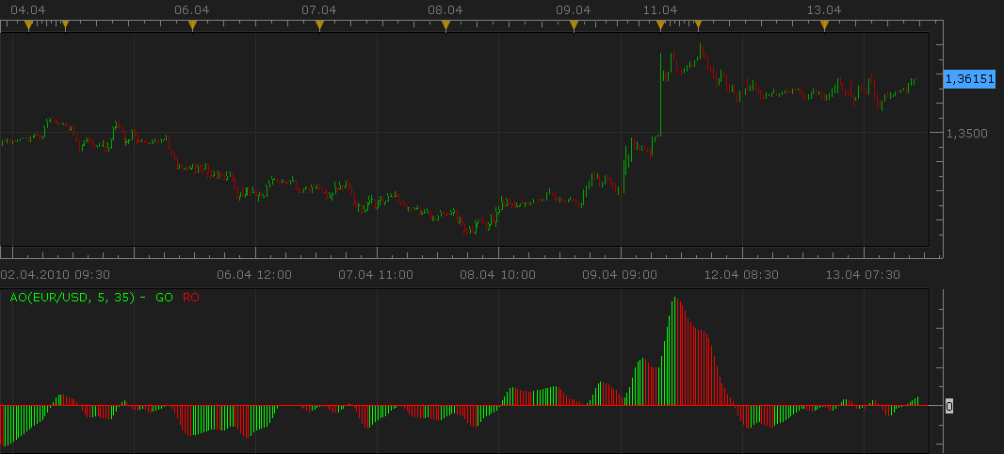The image size is (1004, 454).
Task: Click the 0 level label on oscillator axis
Action: tap(949, 405)
